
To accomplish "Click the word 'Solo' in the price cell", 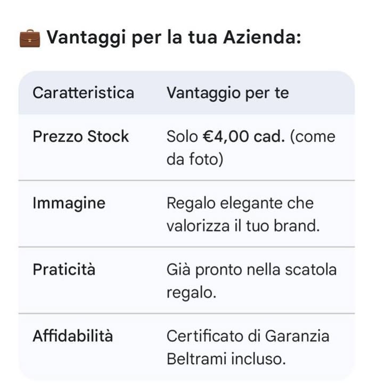I will point(182,137).
